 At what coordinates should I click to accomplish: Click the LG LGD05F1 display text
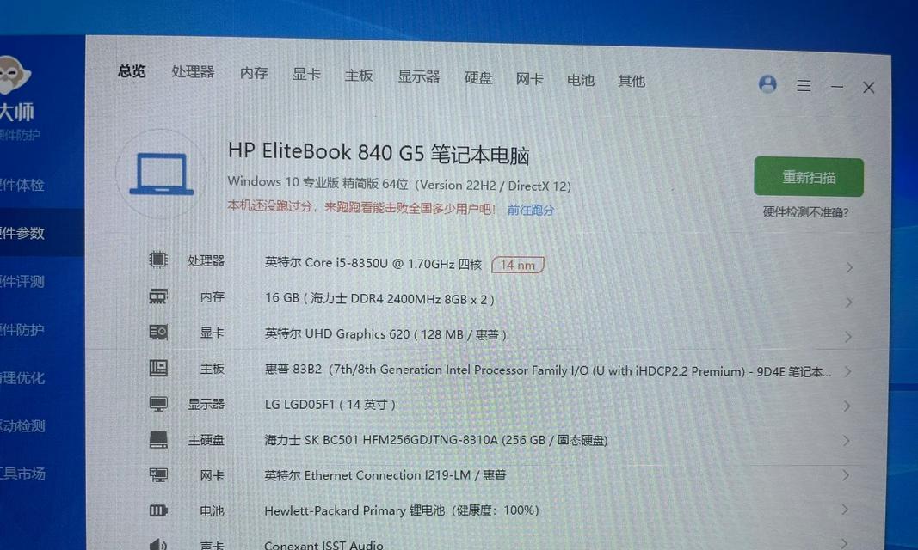(330, 405)
